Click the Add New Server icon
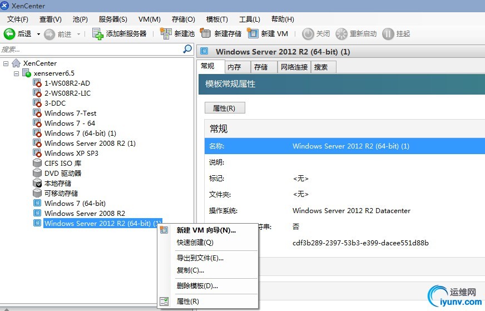The height and width of the screenshot is (311, 485). pos(98,34)
